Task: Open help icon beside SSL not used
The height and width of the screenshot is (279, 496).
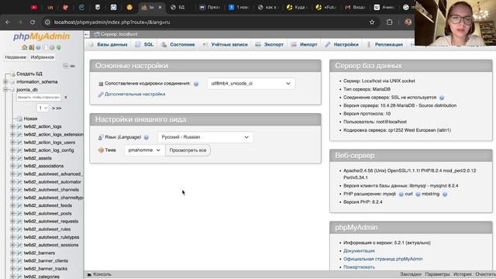Action: 442,98
